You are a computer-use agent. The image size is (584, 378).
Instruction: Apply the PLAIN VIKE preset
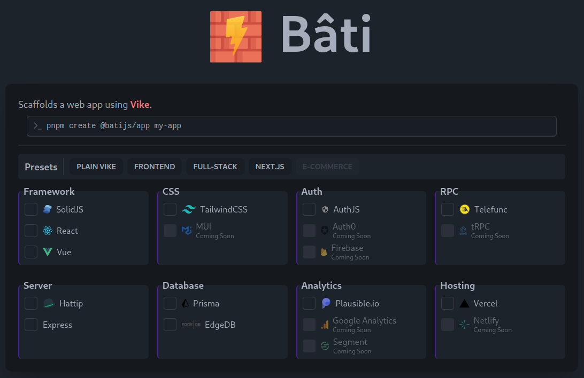[x=96, y=167]
